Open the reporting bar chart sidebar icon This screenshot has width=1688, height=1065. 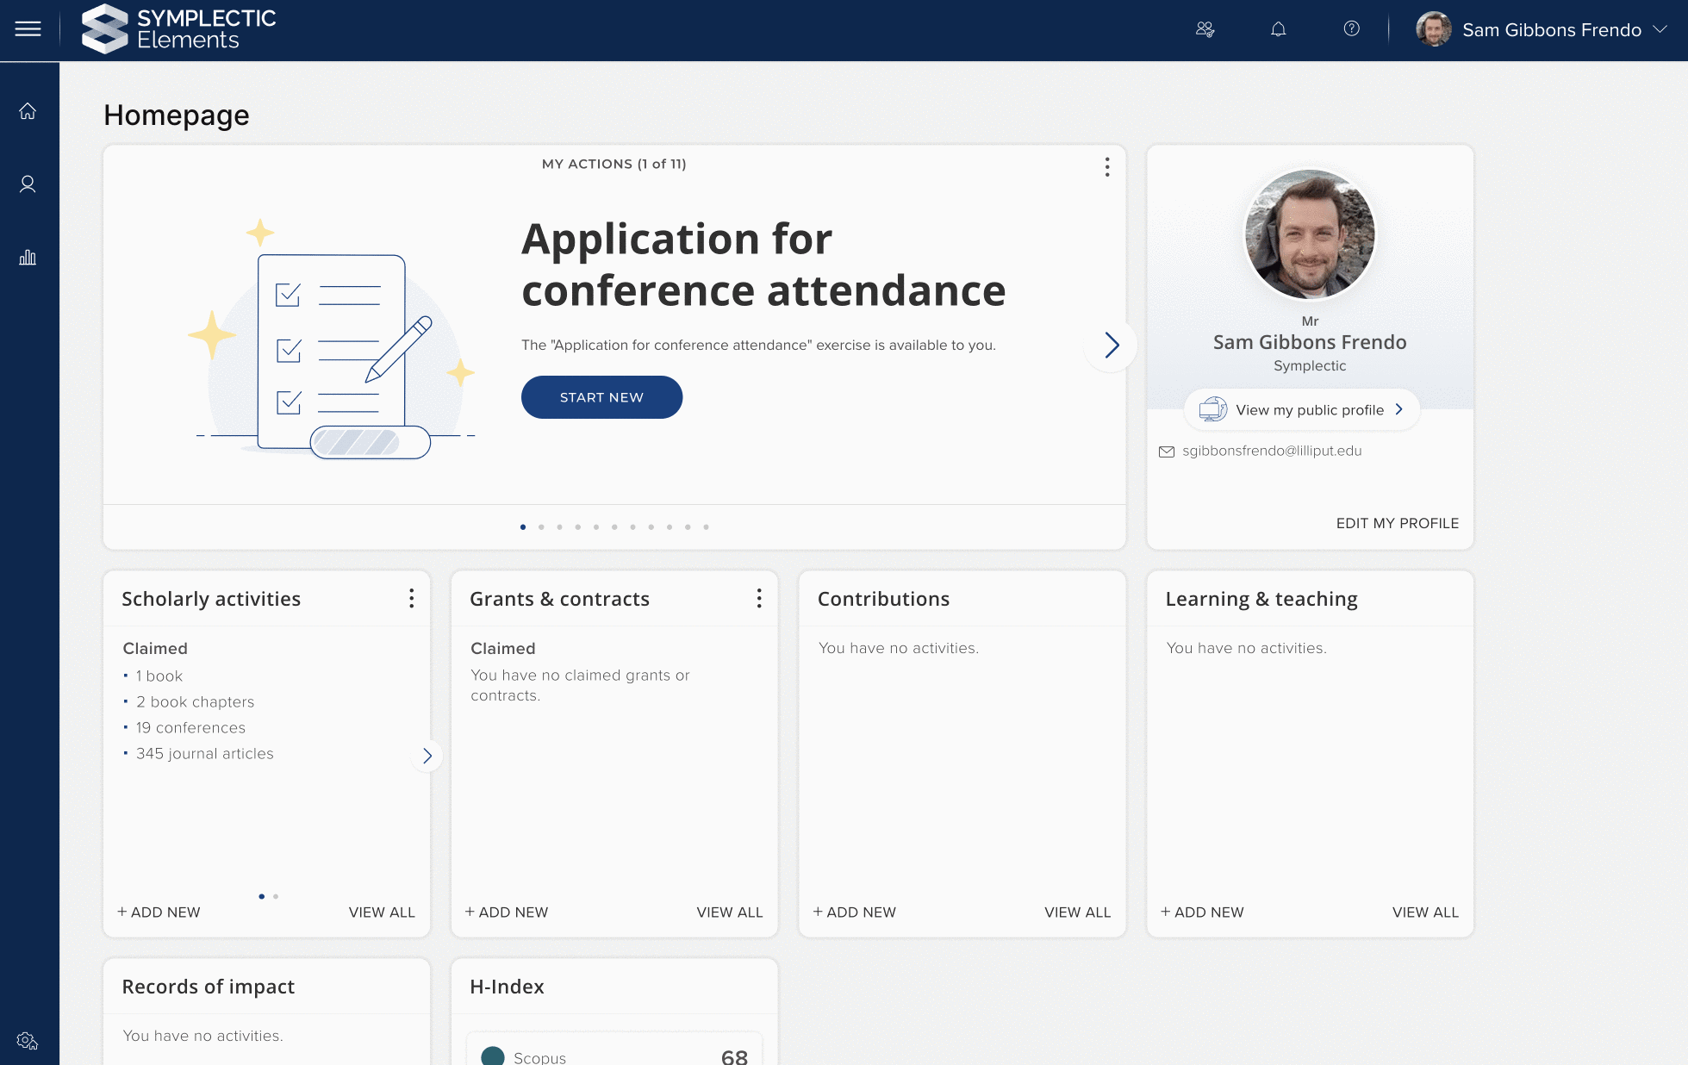(28, 257)
